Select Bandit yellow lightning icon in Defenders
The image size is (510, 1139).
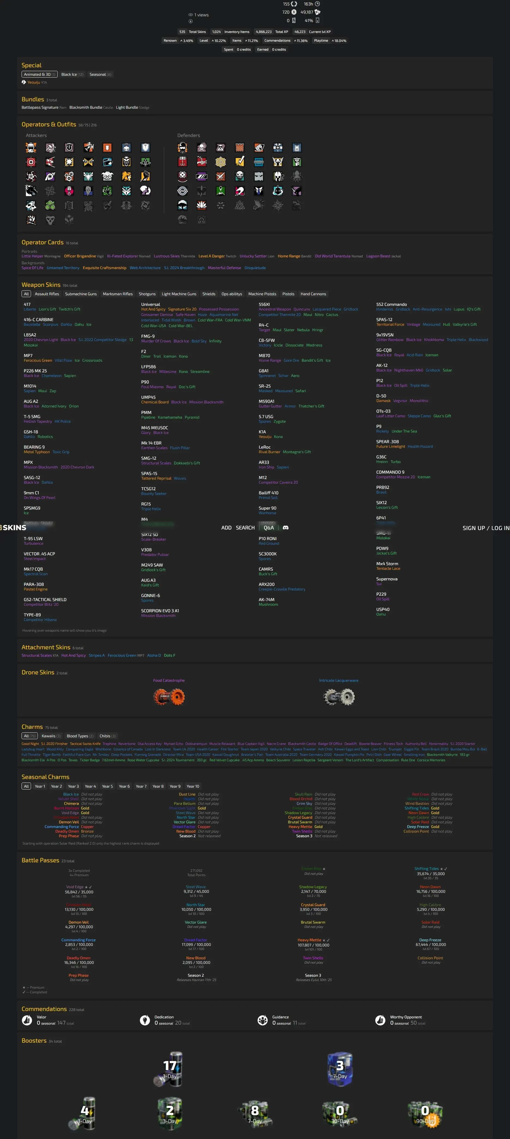pos(240,162)
